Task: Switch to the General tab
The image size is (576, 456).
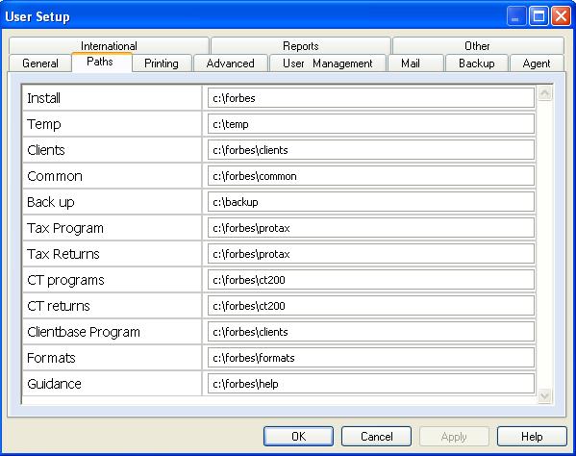Action: 39,63
